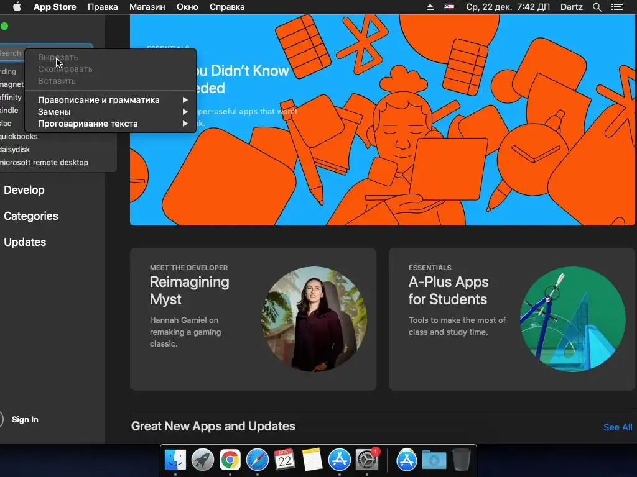
Task: Select the magnet search suggestion
Action: pyautogui.click(x=12, y=84)
